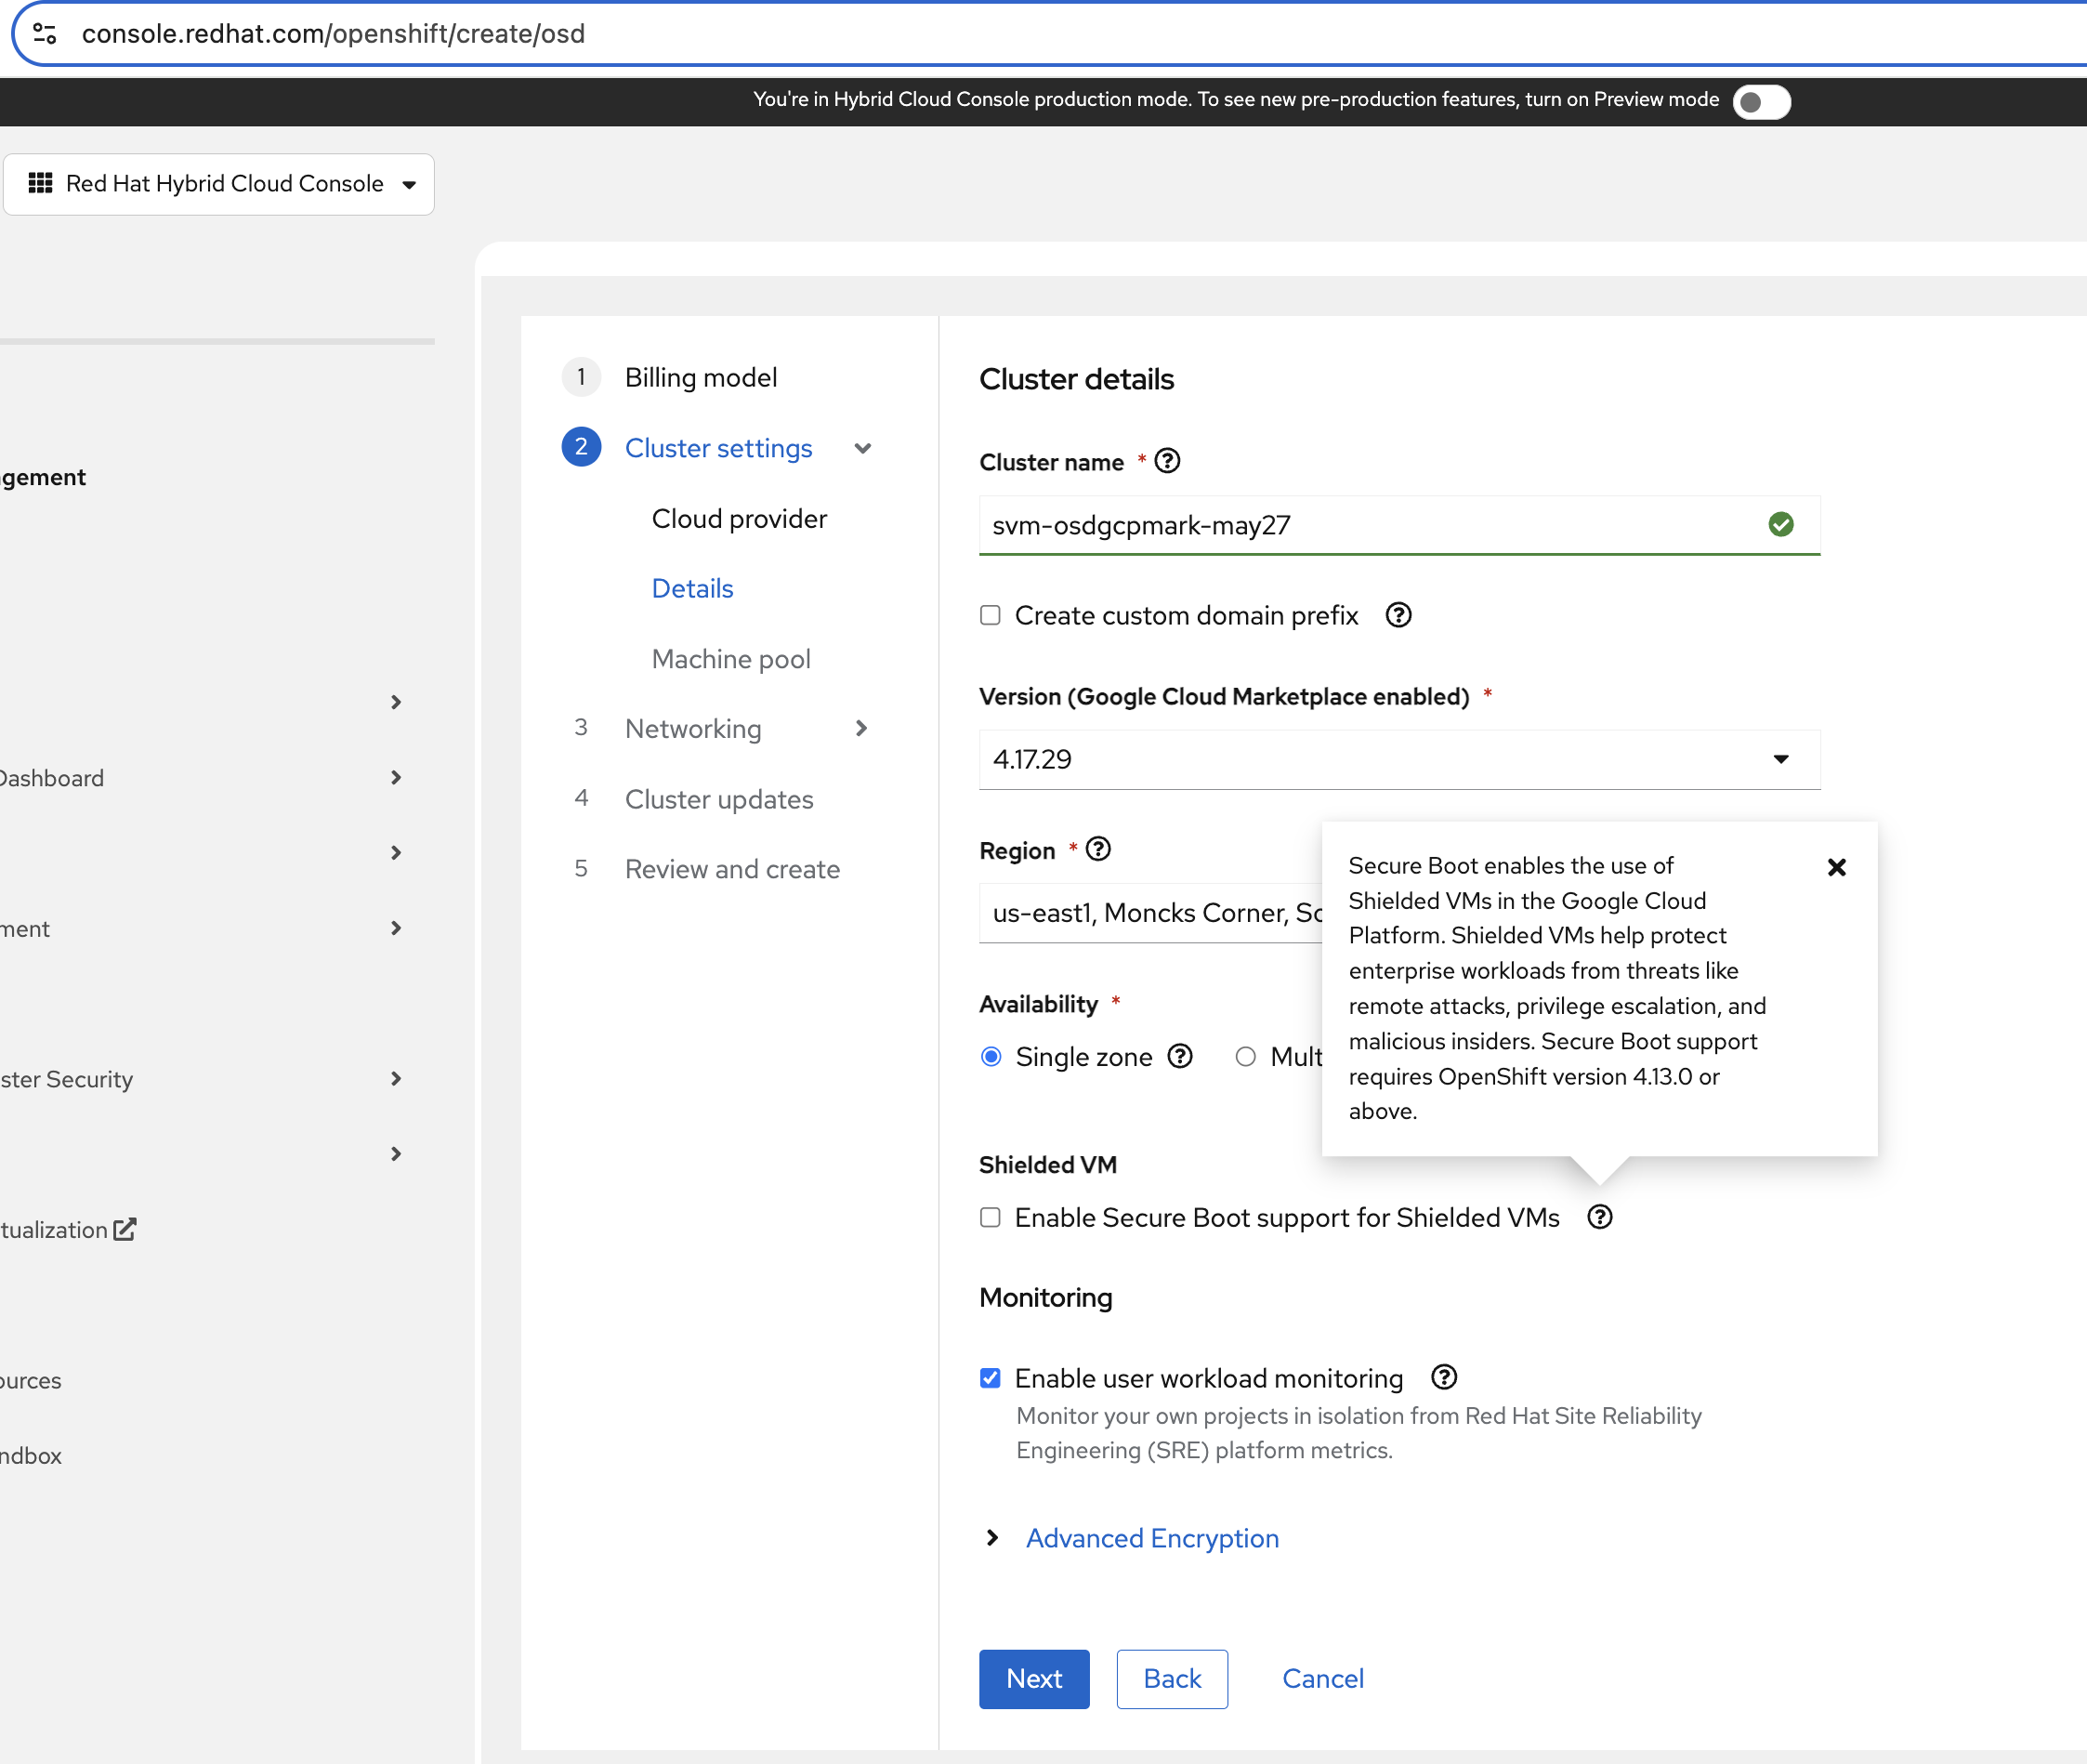
Task: Select the Billing model step
Action: click(700, 377)
